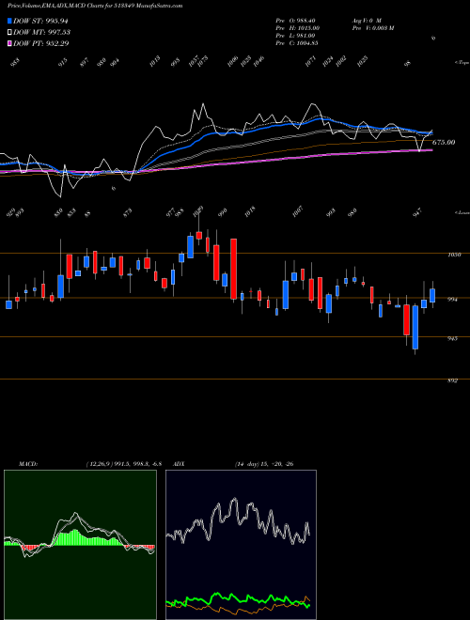Screen dimensions: 470x620
Task: Click the magenta DOW PT legend swatch
Action: [10, 43]
